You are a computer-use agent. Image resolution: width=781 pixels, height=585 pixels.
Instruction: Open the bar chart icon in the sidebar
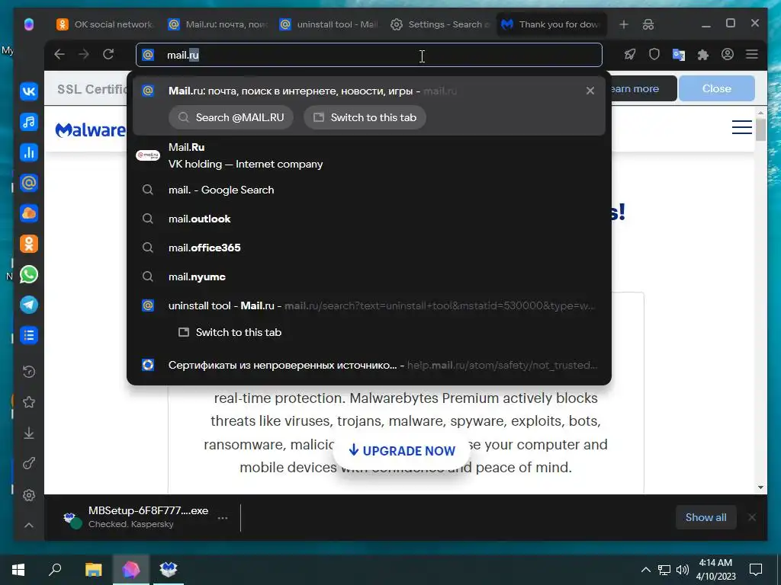(x=29, y=152)
